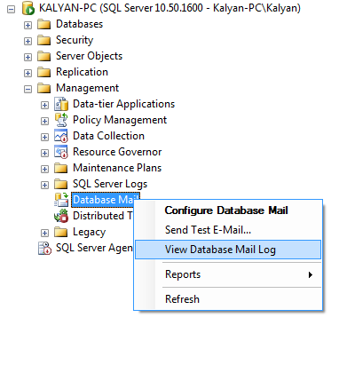Collapse the Management node
Viewport: 339px width, 365px height.
pos(28,90)
